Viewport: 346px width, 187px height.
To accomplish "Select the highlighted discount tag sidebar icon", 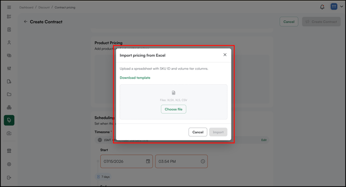I will coord(9,120).
